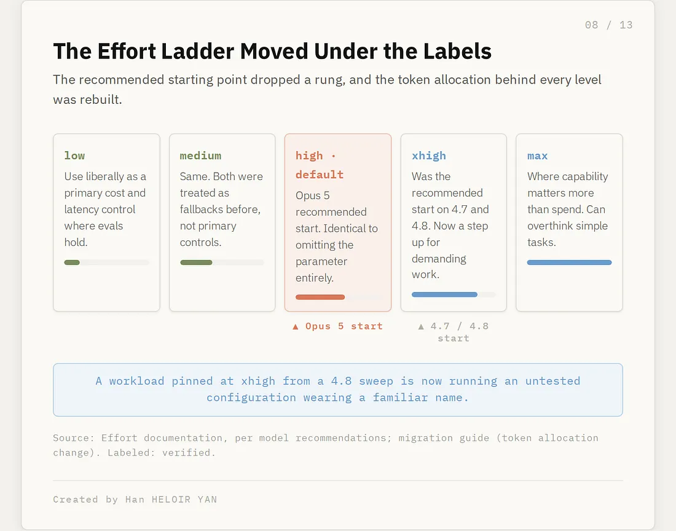Click the Source effort documentation footnote

coord(326,445)
